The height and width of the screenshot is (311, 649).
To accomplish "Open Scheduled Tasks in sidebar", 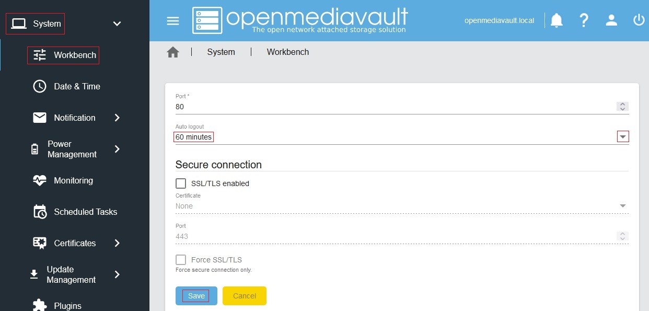I will click(x=85, y=212).
